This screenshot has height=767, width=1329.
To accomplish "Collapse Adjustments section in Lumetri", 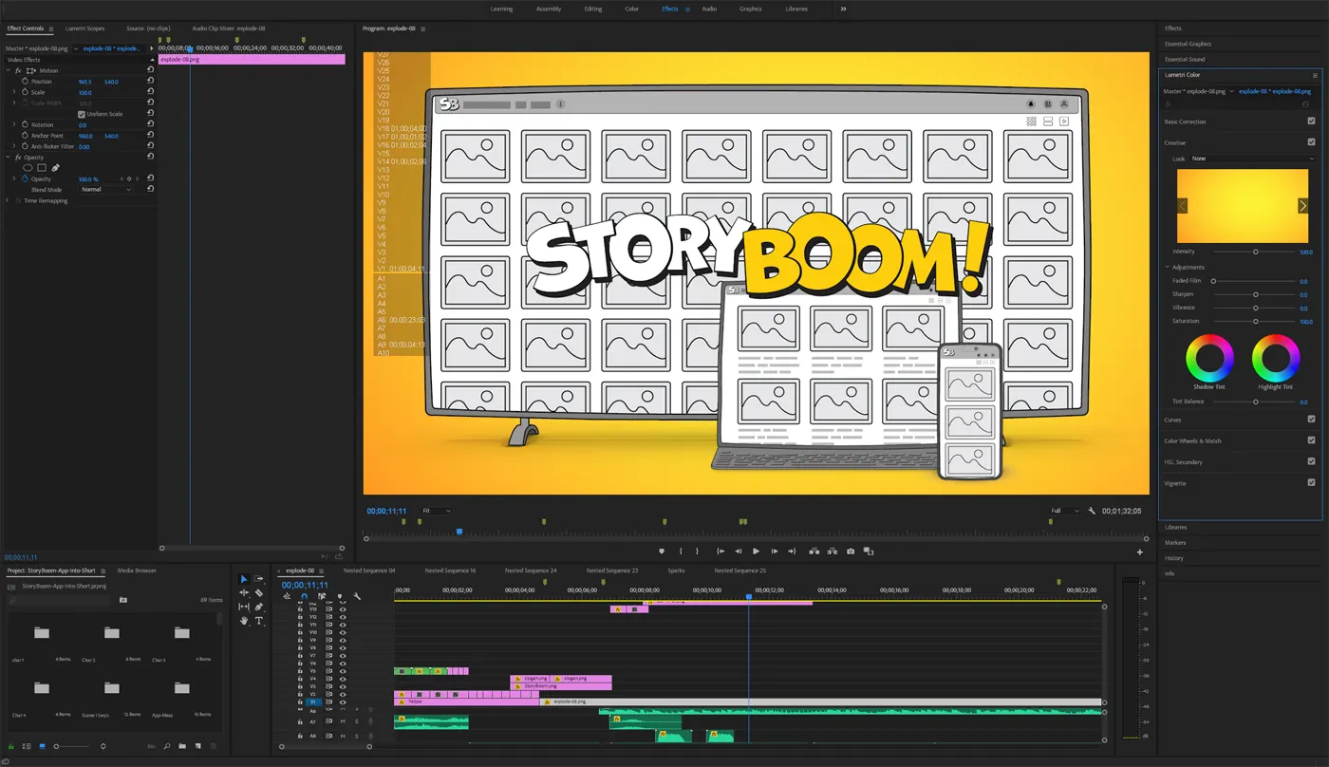I will click(x=1168, y=267).
